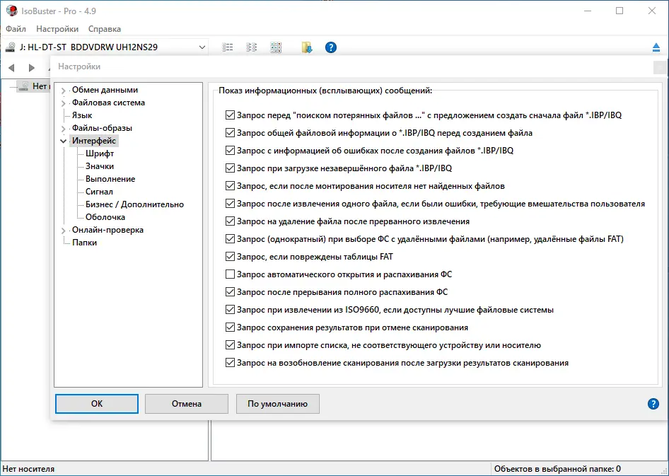The height and width of the screenshot is (476, 669).
Task: Toggle checkbox for поиском потерянных файлов request
Action: pyautogui.click(x=230, y=115)
